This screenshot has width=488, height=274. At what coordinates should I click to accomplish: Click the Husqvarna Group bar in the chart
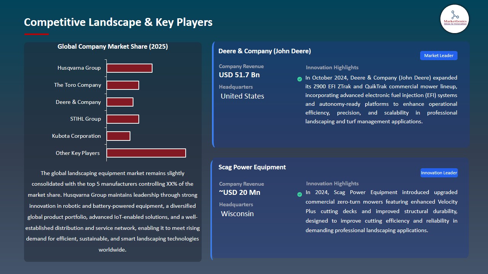point(130,68)
